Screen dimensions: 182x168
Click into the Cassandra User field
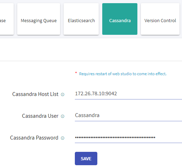(x=128, y=116)
